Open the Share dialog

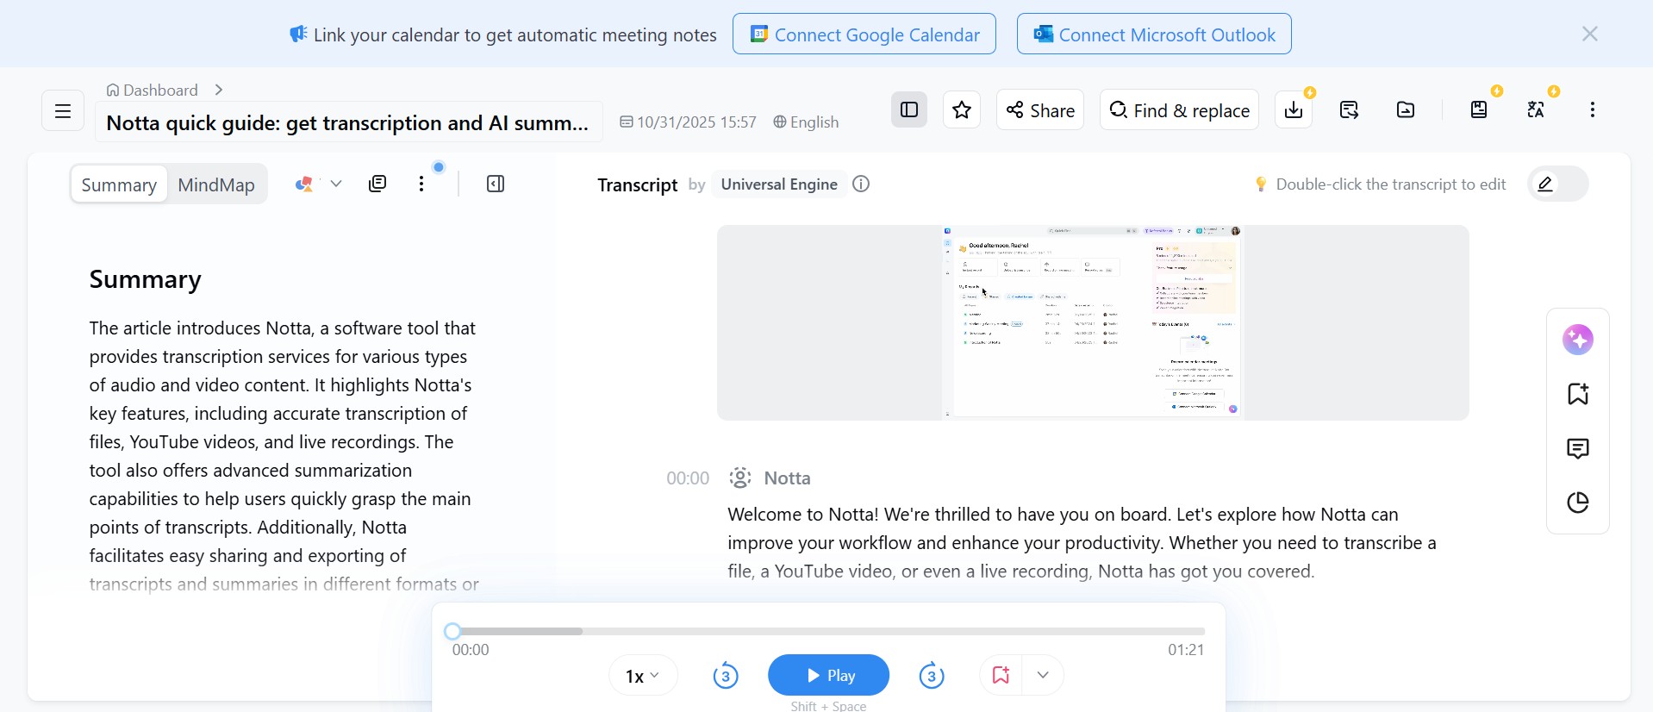(1040, 109)
